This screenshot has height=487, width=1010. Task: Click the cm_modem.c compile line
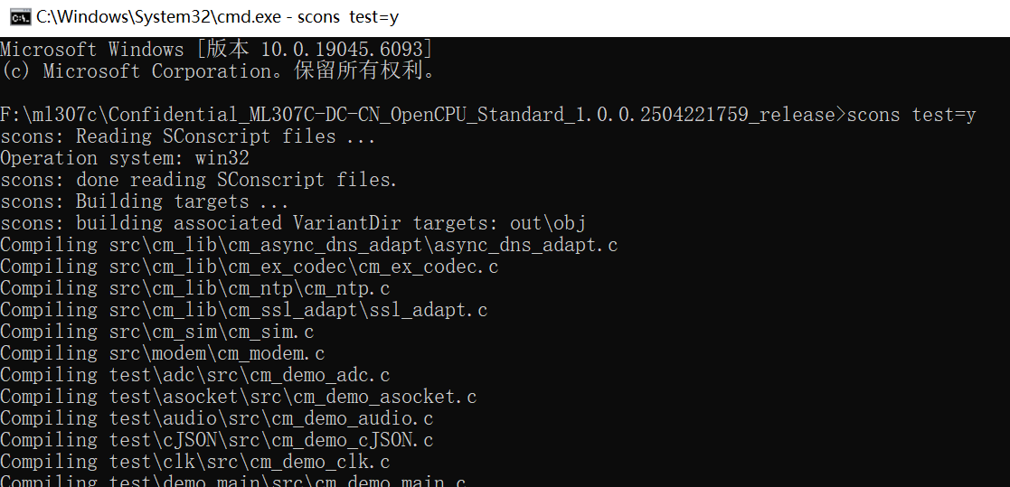click(162, 353)
